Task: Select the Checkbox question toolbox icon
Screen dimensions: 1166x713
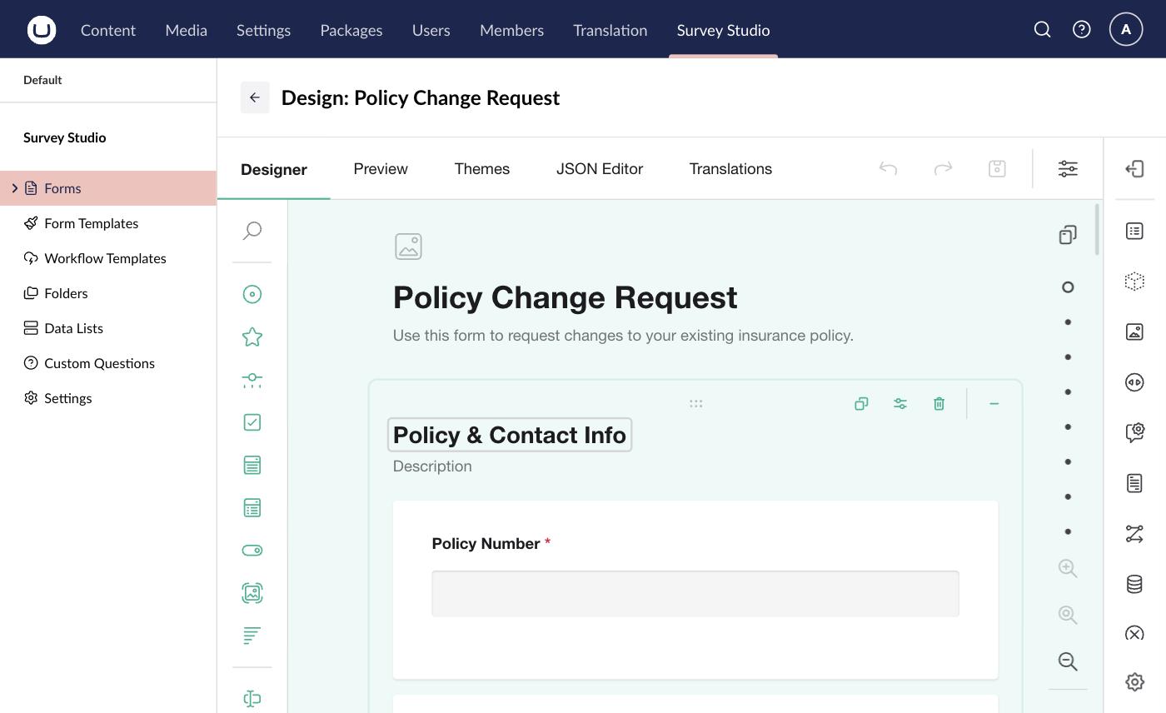Action: coord(252,422)
